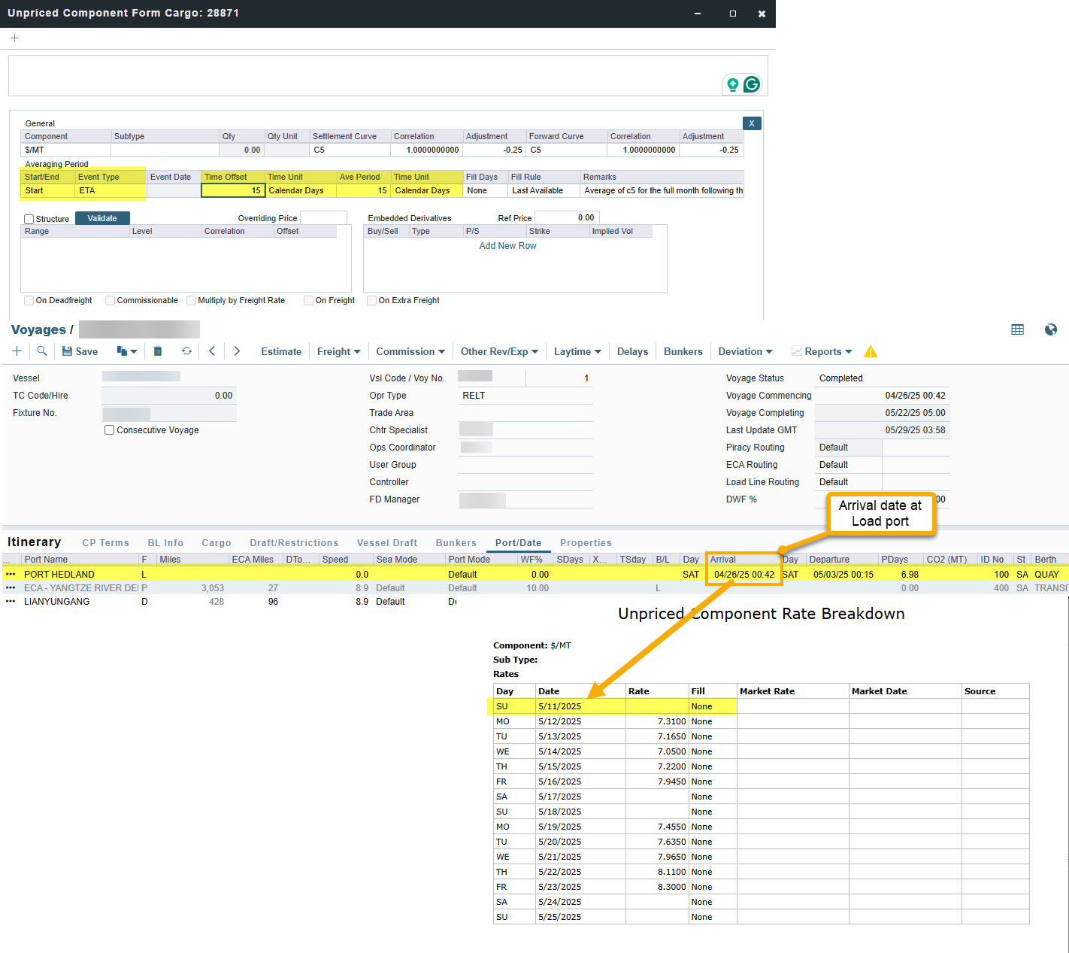Viewport: 1069px width, 953px height.
Task: Open voyage search with the magnifier icon
Action: pyautogui.click(x=42, y=351)
